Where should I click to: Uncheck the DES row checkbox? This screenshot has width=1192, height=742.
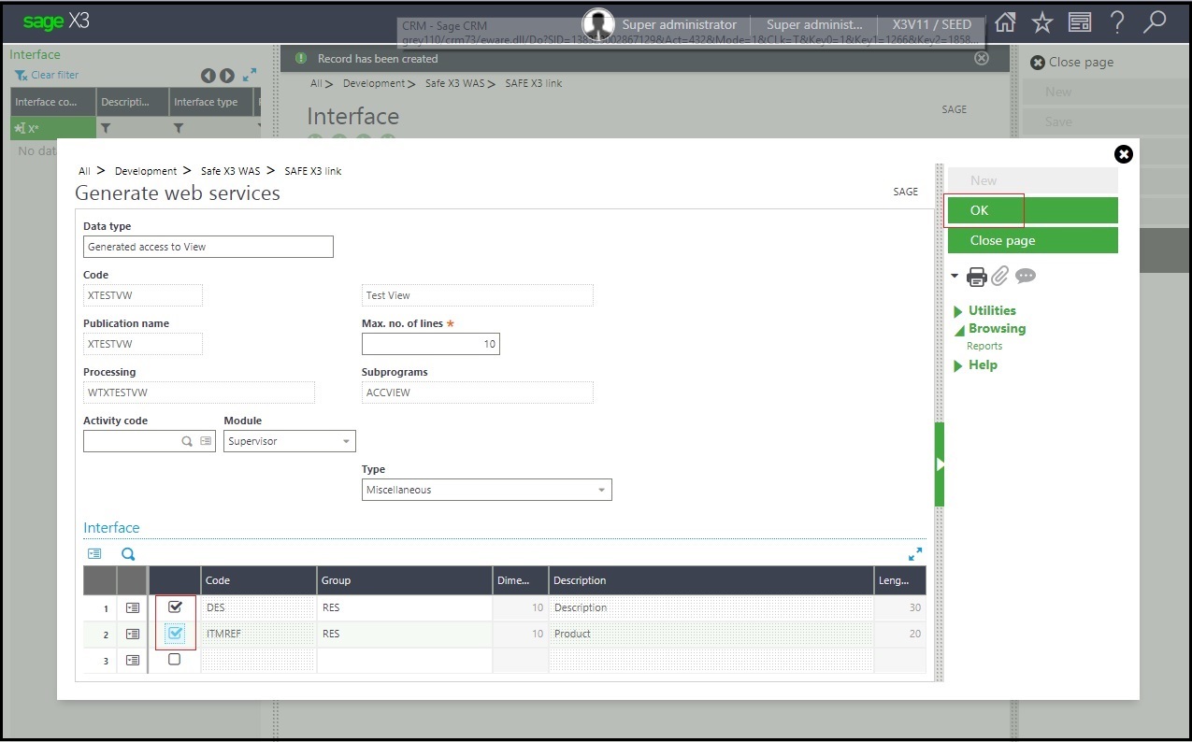pyautogui.click(x=175, y=606)
